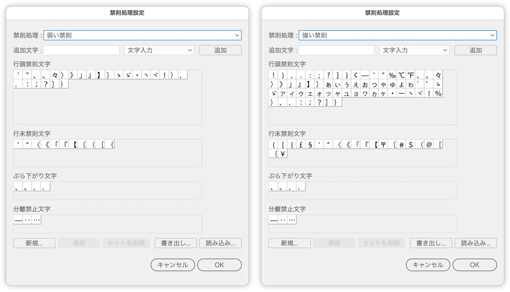
Task: Select 。 in 弱い禁則 ぶら下がり文字 list
Action: (x=27, y=186)
